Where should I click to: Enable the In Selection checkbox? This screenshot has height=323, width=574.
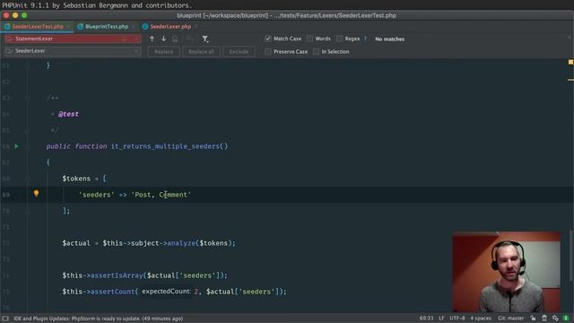(x=317, y=52)
